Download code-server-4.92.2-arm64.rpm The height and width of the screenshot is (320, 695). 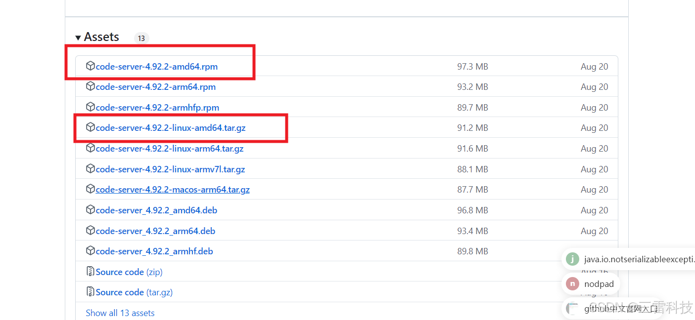[156, 87]
